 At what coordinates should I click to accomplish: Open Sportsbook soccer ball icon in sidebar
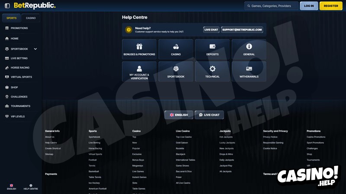7,49
